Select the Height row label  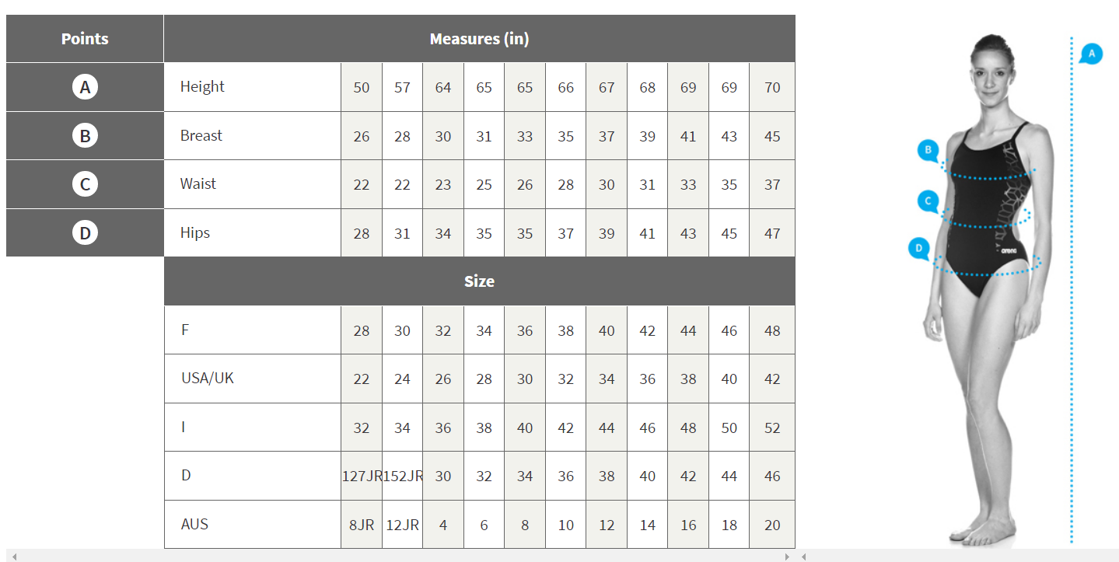pyautogui.click(x=202, y=86)
